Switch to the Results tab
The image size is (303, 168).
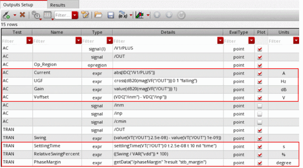(x=58, y=5)
